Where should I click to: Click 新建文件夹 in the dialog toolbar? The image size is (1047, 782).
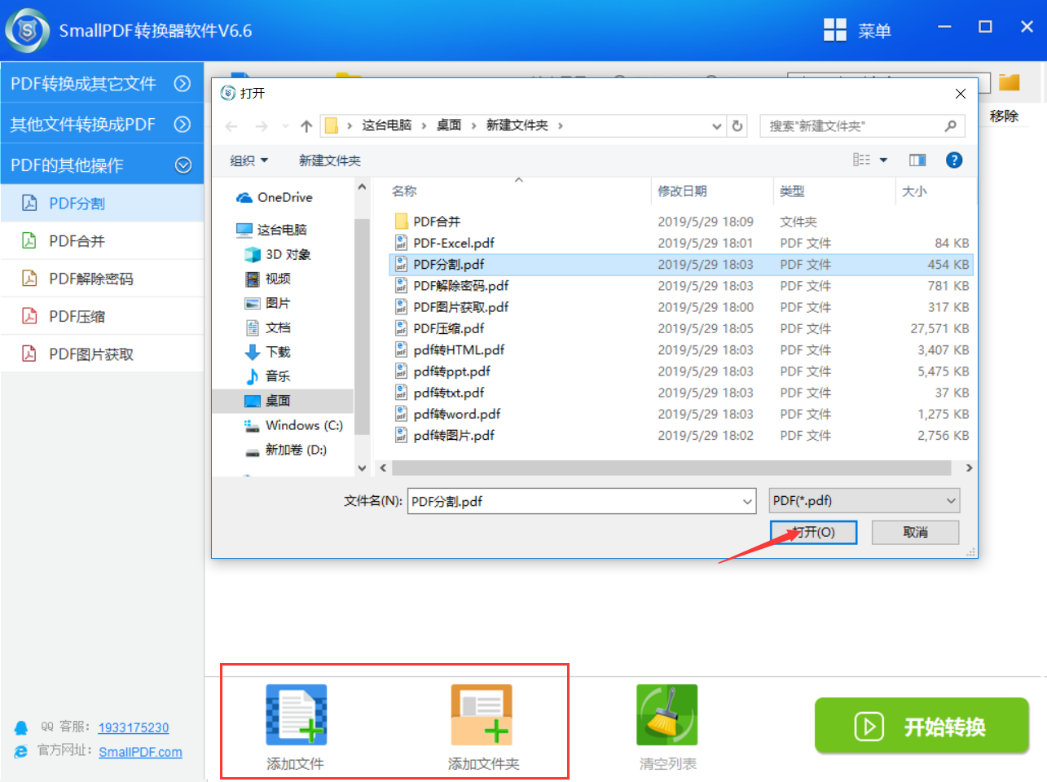[329, 160]
